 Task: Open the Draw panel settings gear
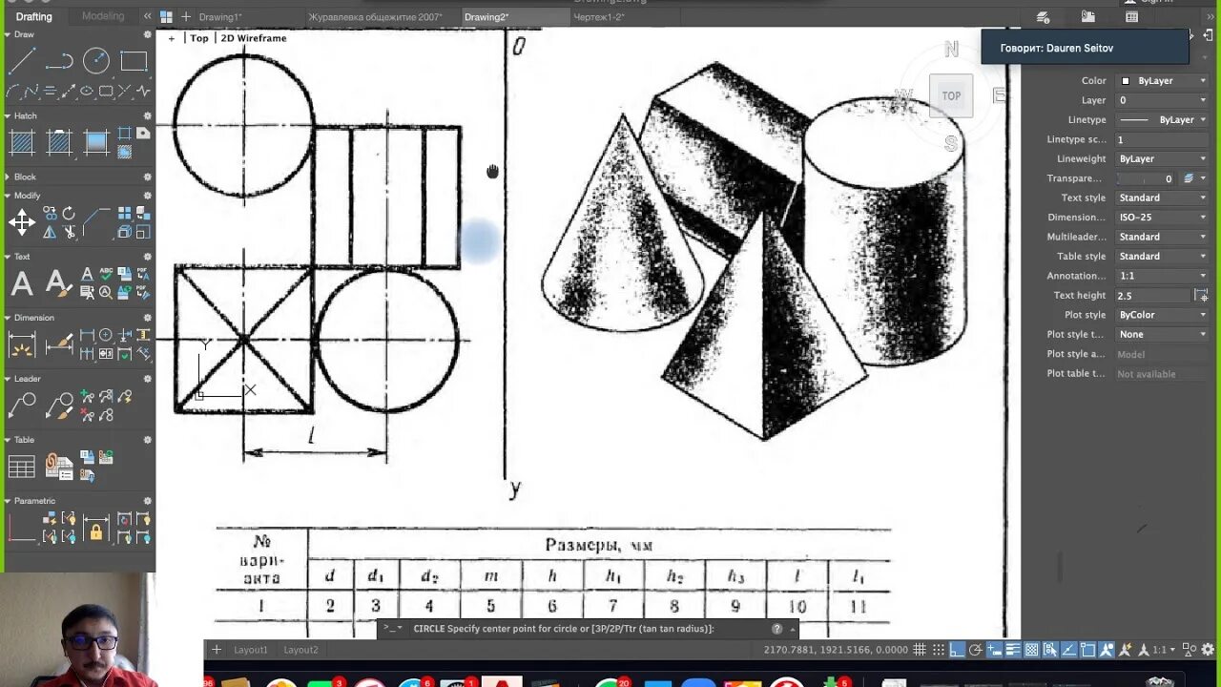[148, 34]
